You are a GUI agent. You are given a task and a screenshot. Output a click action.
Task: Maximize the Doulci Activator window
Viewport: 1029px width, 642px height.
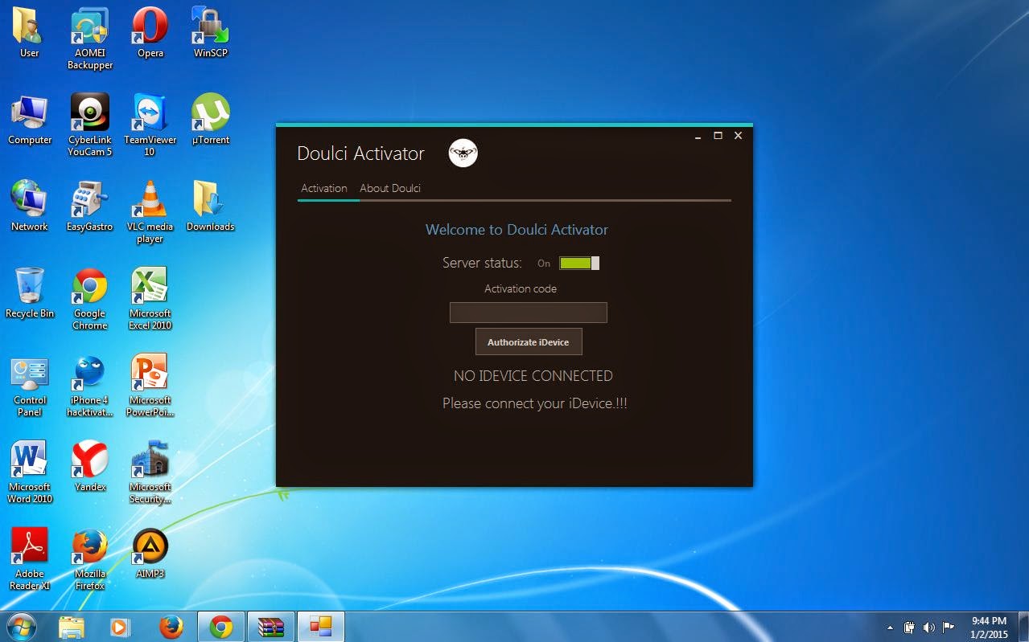718,136
